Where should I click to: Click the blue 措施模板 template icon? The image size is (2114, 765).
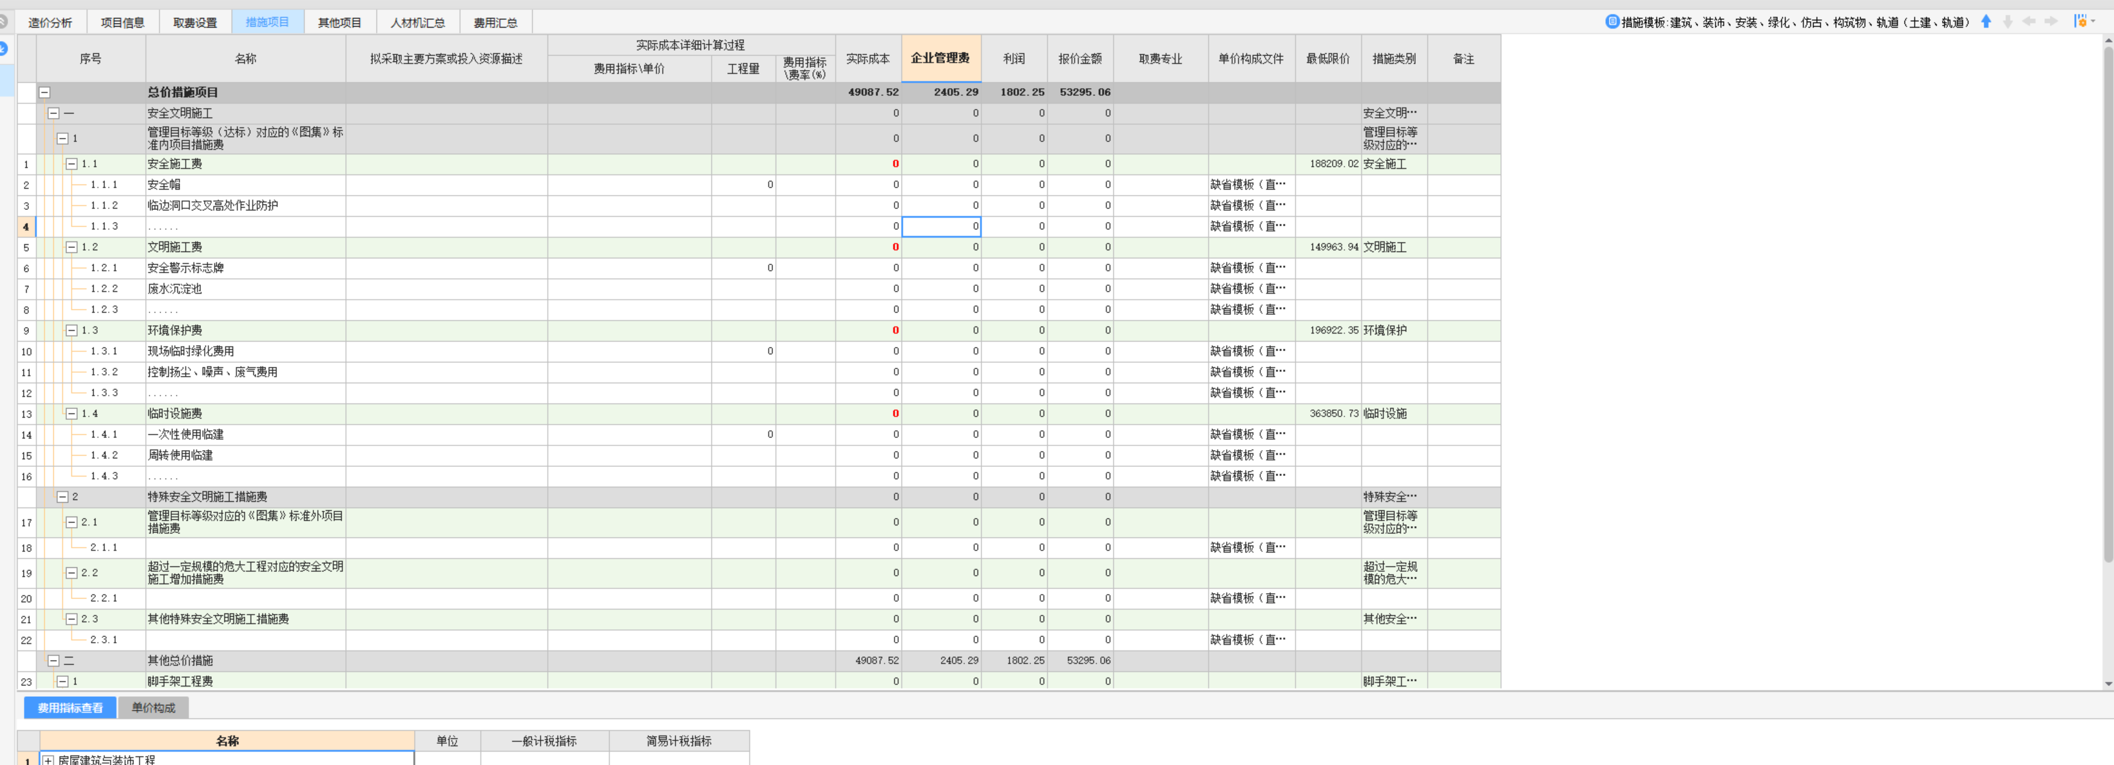pos(1612,21)
